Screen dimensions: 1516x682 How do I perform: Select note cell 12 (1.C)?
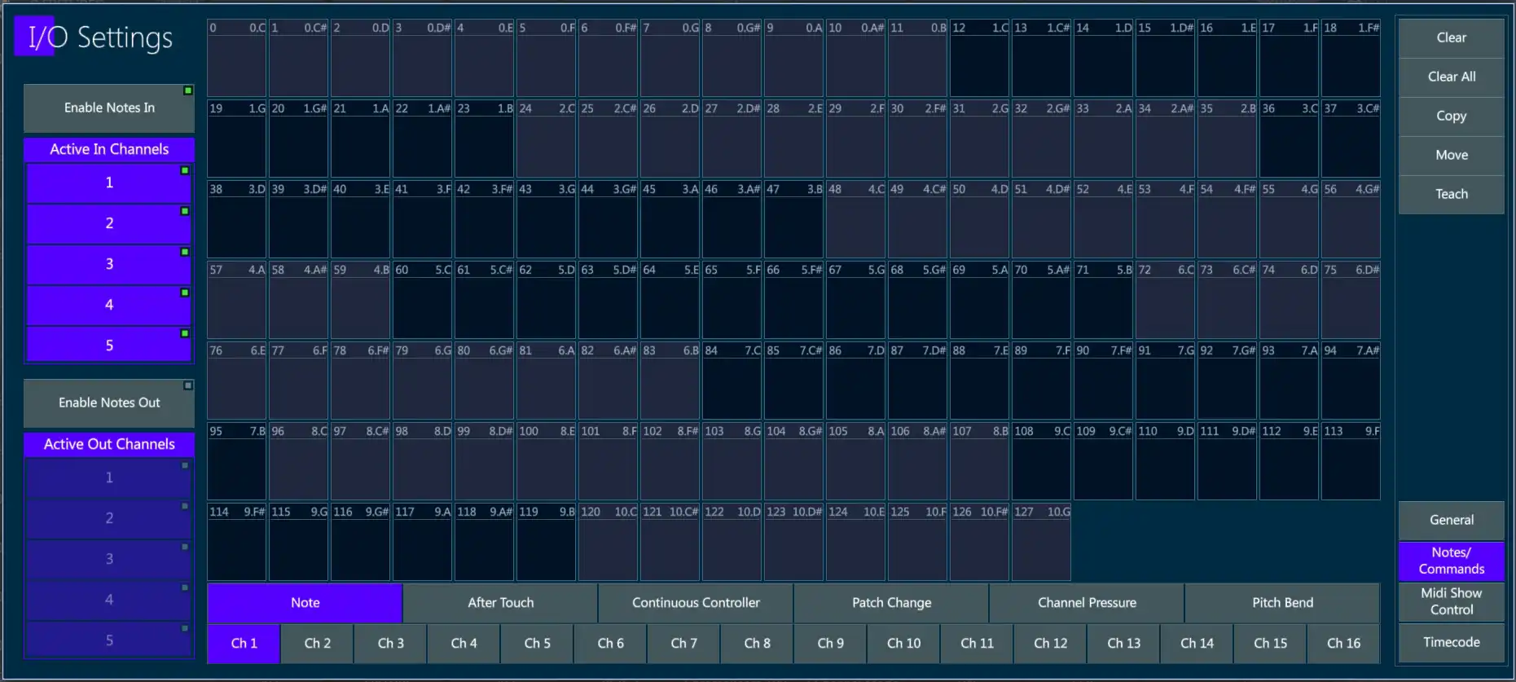coord(980,59)
